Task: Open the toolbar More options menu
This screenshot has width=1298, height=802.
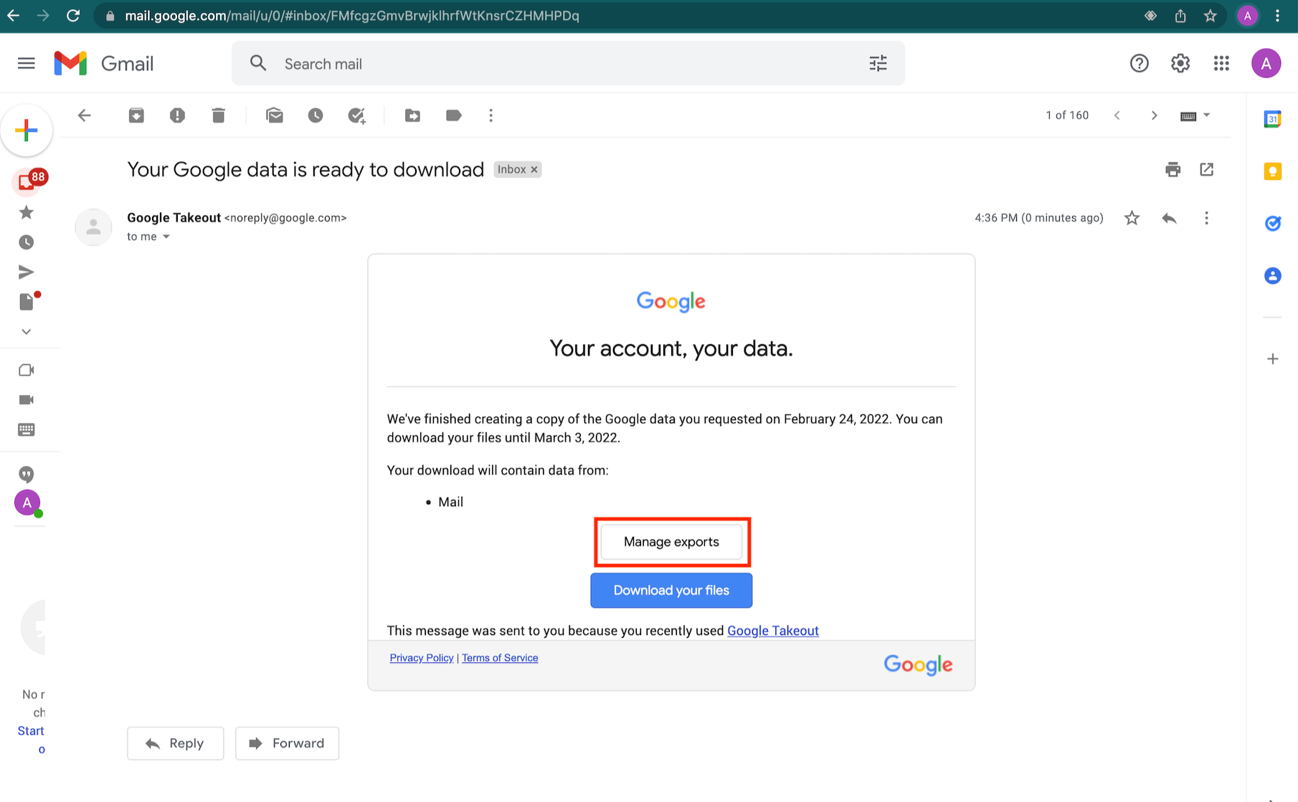Action: click(491, 115)
